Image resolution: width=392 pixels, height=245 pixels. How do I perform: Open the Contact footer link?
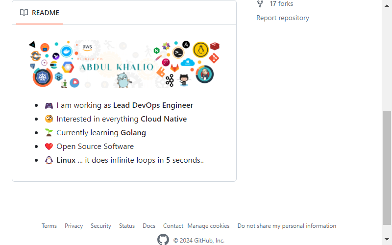pos(173,226)
